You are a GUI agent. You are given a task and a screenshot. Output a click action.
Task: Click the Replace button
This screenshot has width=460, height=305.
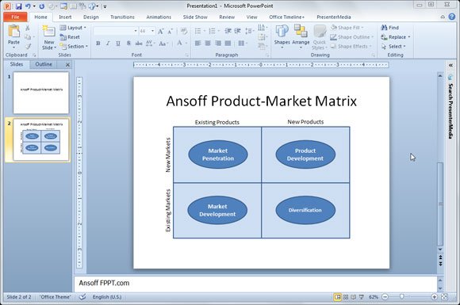(396, 37)
